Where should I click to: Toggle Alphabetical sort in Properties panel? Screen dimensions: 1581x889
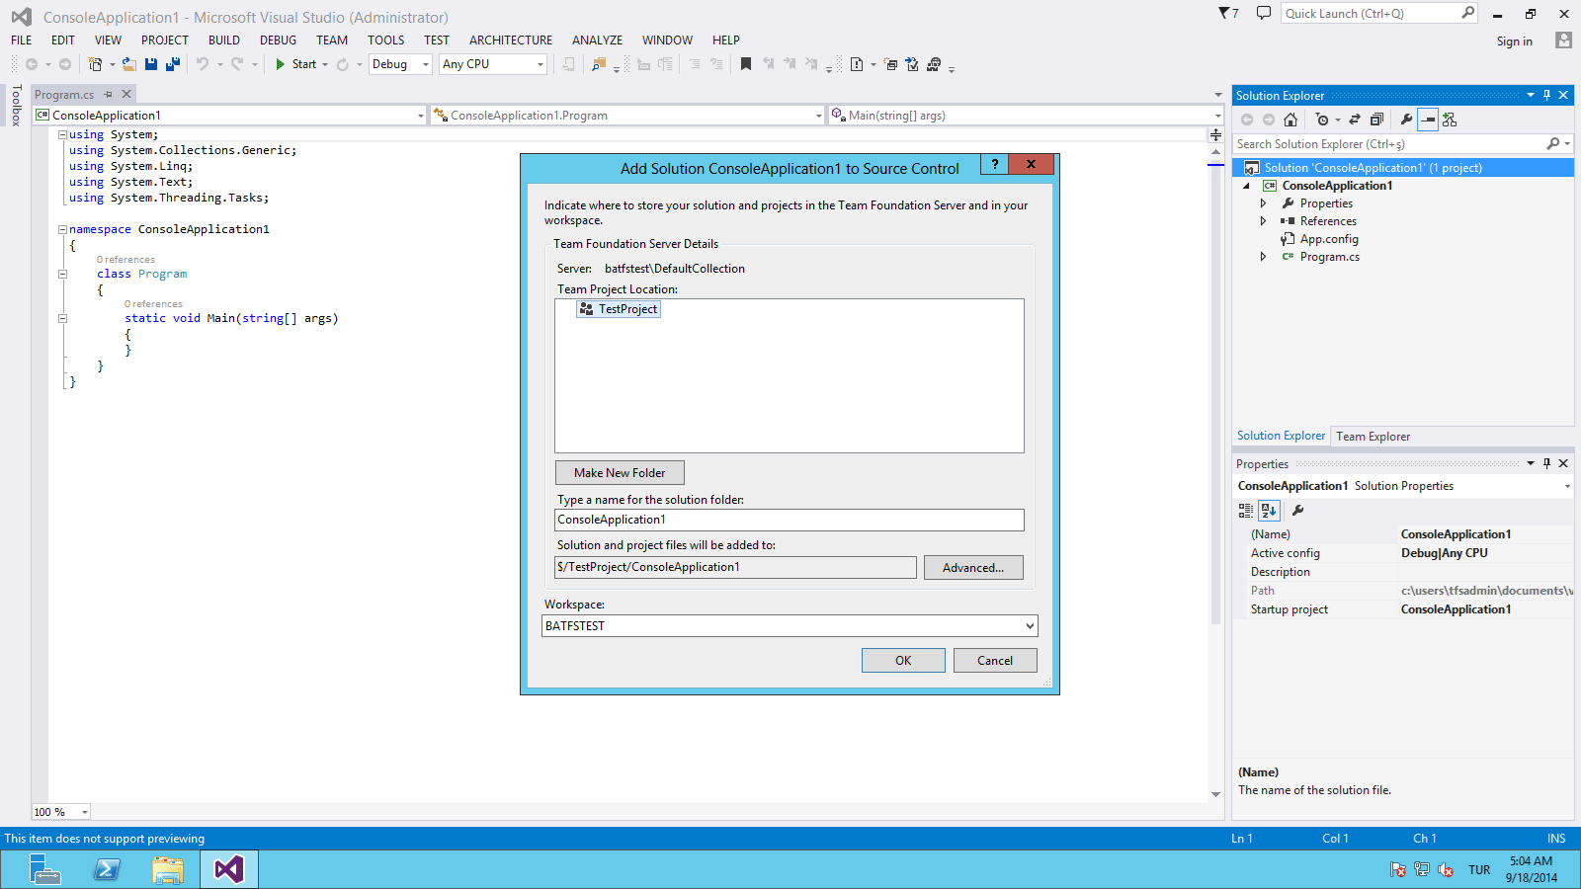(x=1269, y=511)
